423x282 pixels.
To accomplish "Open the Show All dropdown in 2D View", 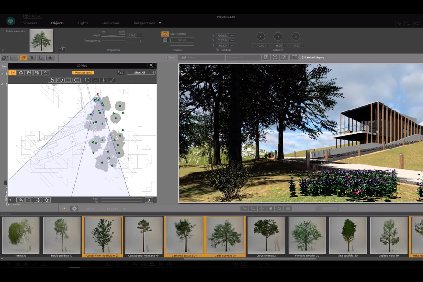I will coord(141,73).
